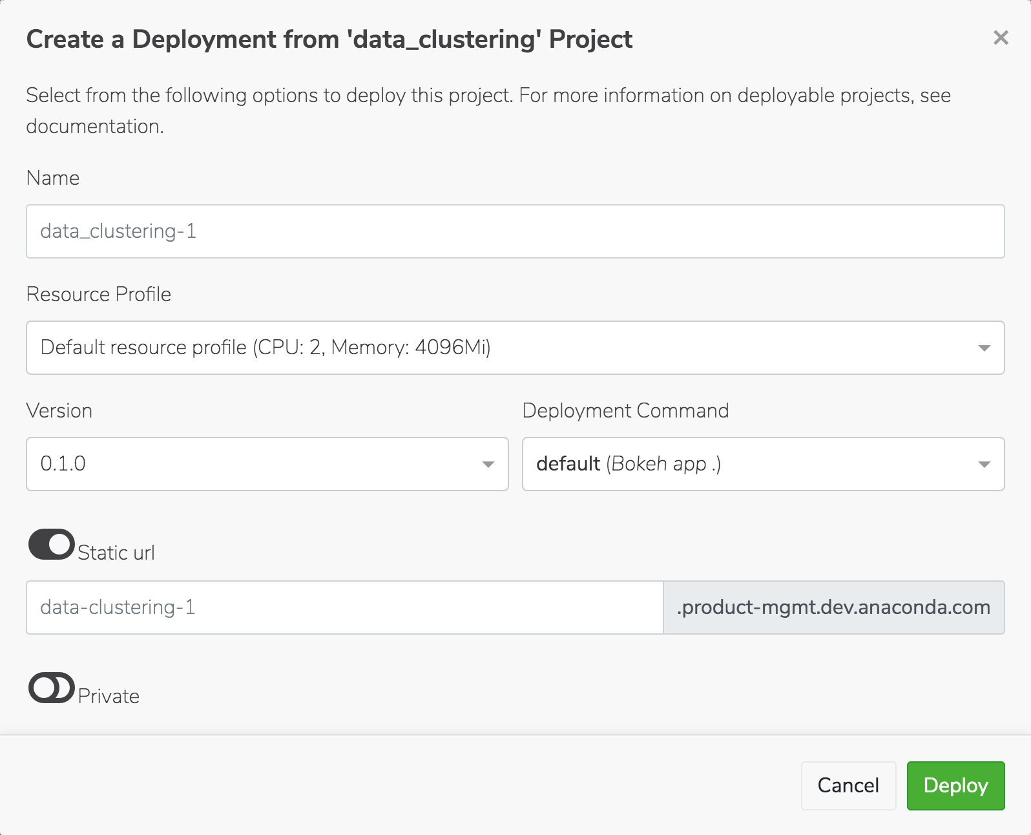Open the documentation reference in the description
This screenshot has height=835, width=1031.
pos(94,127)
